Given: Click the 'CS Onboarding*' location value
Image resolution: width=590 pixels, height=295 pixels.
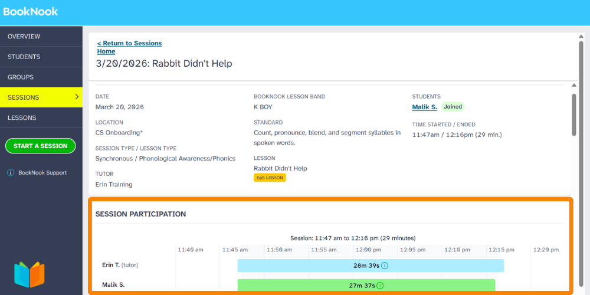Looking at the screenshot, I should pyautogui.click(x=119, y=132).
